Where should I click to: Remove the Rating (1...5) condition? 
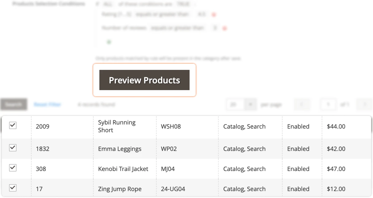click(x=214, y=14)
